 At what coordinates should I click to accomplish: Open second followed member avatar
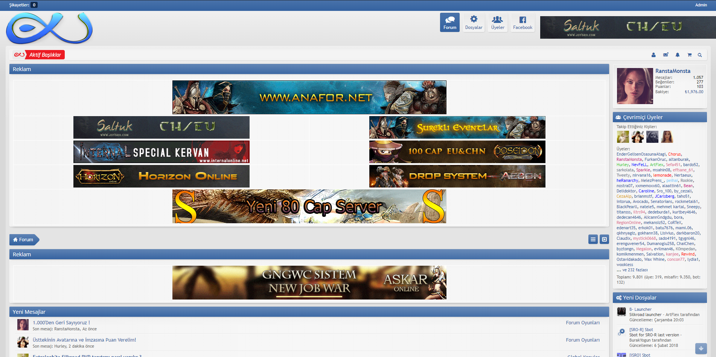click(x=637, y=136)
